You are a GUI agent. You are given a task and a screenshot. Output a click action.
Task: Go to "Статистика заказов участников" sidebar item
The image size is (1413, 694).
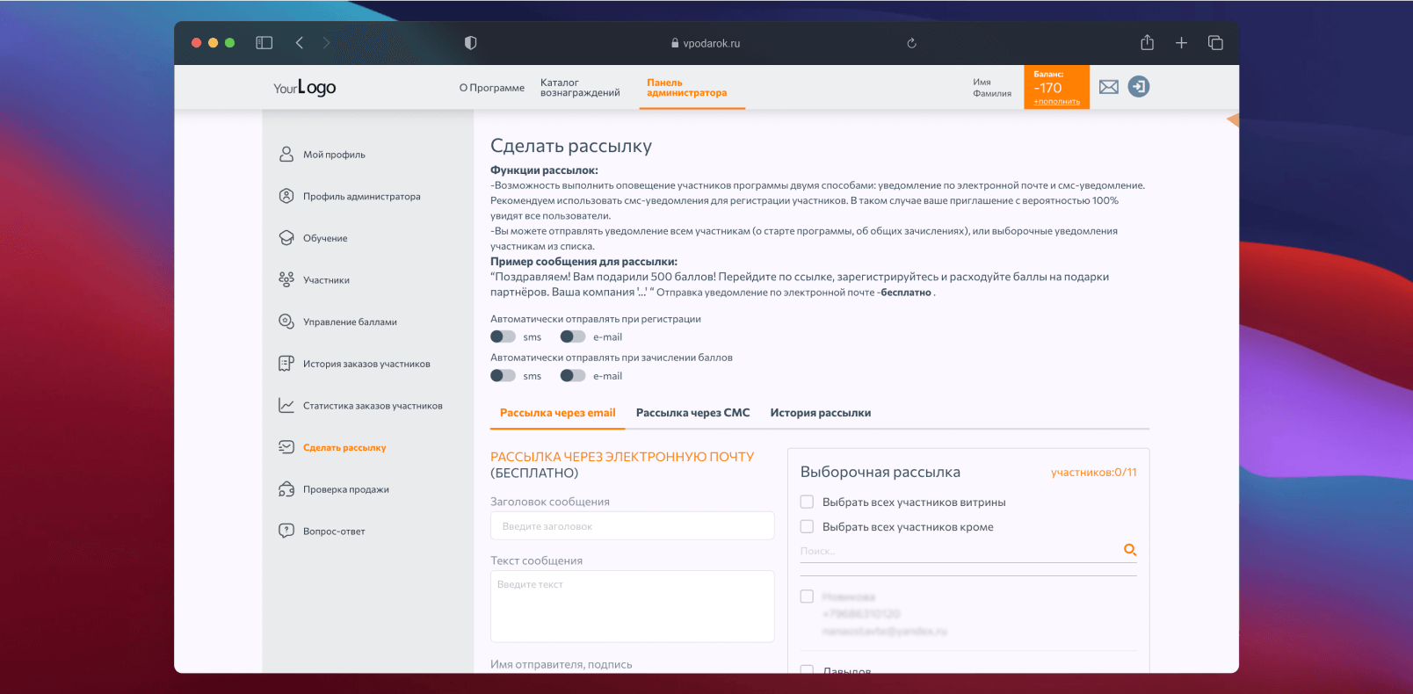click(373, 406)
